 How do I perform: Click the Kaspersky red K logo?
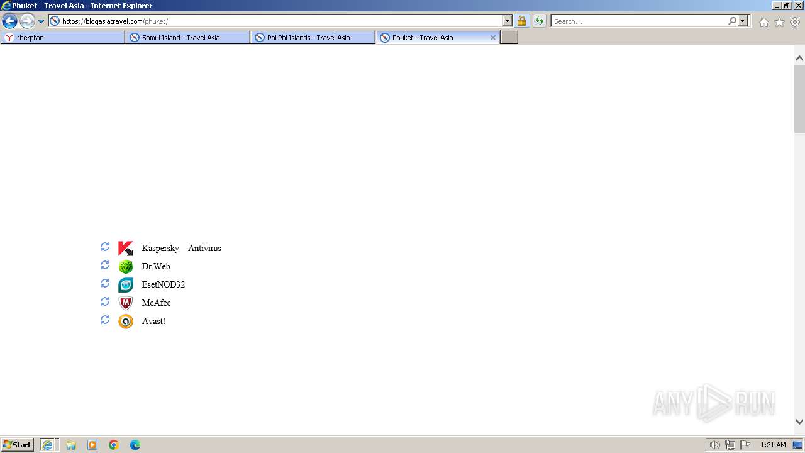pos(126,249)
